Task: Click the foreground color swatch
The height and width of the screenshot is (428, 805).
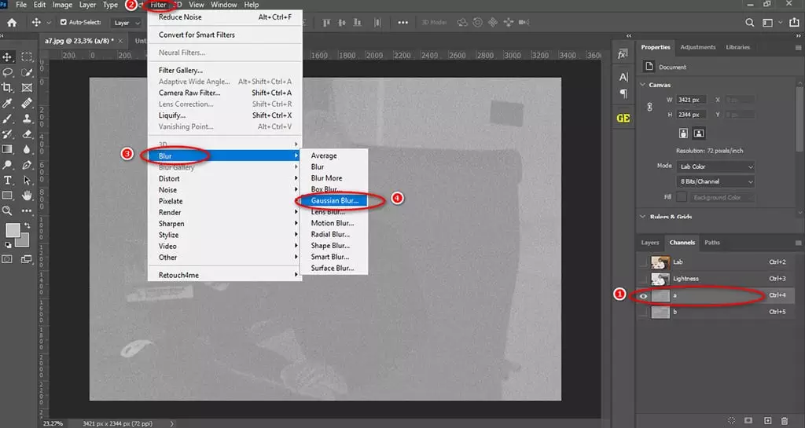Action: point(13,230)
